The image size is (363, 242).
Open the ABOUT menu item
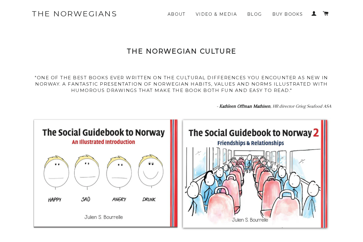(x=176, y=14)
